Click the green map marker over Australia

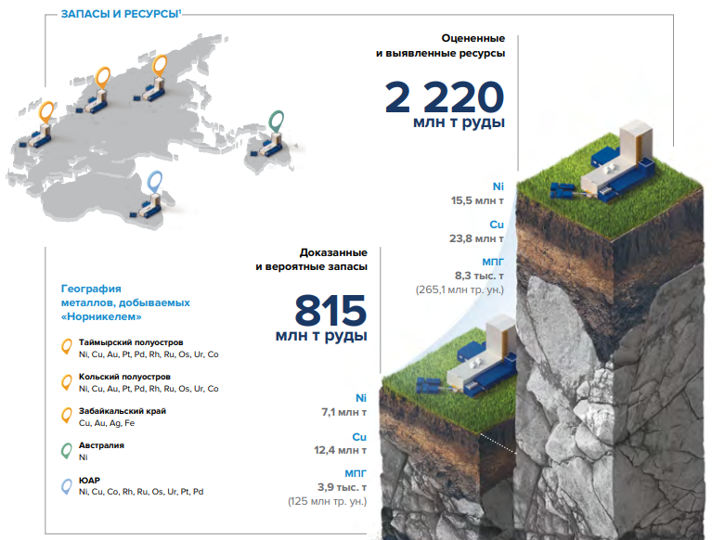[276, 122]
